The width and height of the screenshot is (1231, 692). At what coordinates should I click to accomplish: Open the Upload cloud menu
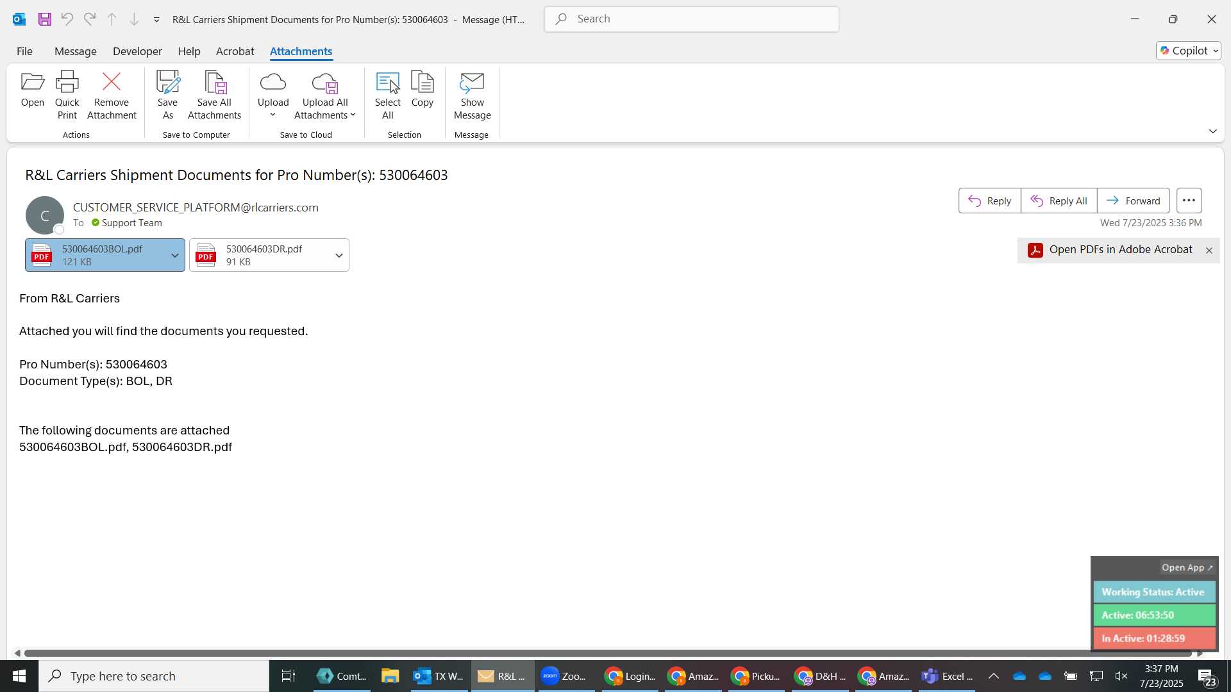tap(273, 95)
